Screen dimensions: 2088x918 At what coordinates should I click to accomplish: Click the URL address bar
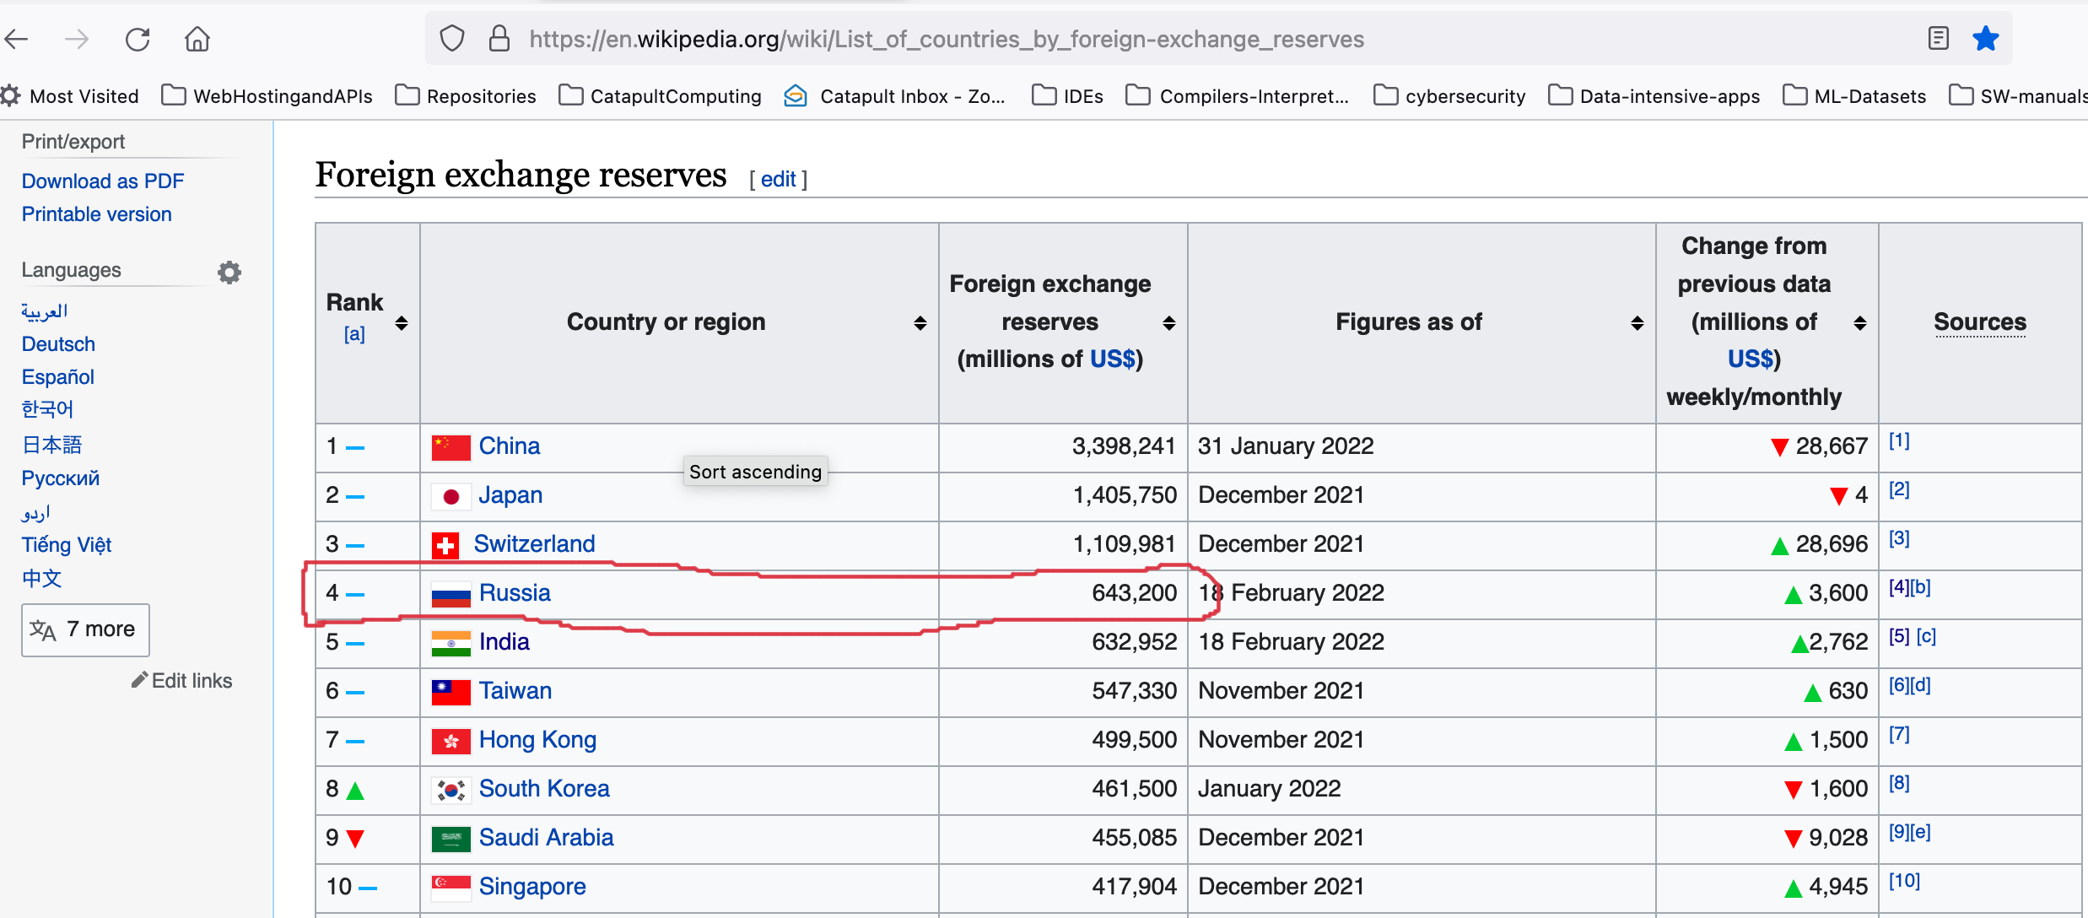[x=945, y=39]
